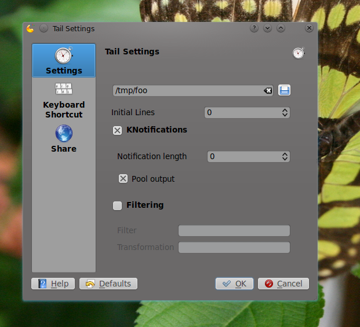
Task: Decrease Initial Lines spinbox value
Action: click(285, 115)
